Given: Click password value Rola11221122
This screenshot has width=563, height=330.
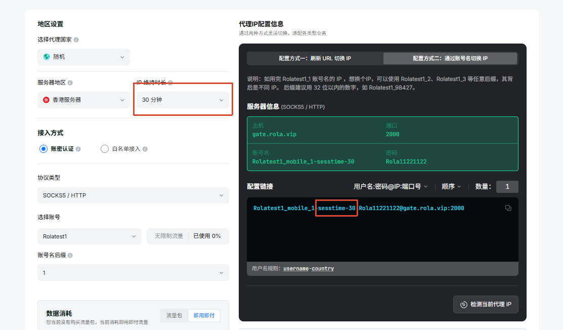Looking at the screenshot, I should 406,161.
